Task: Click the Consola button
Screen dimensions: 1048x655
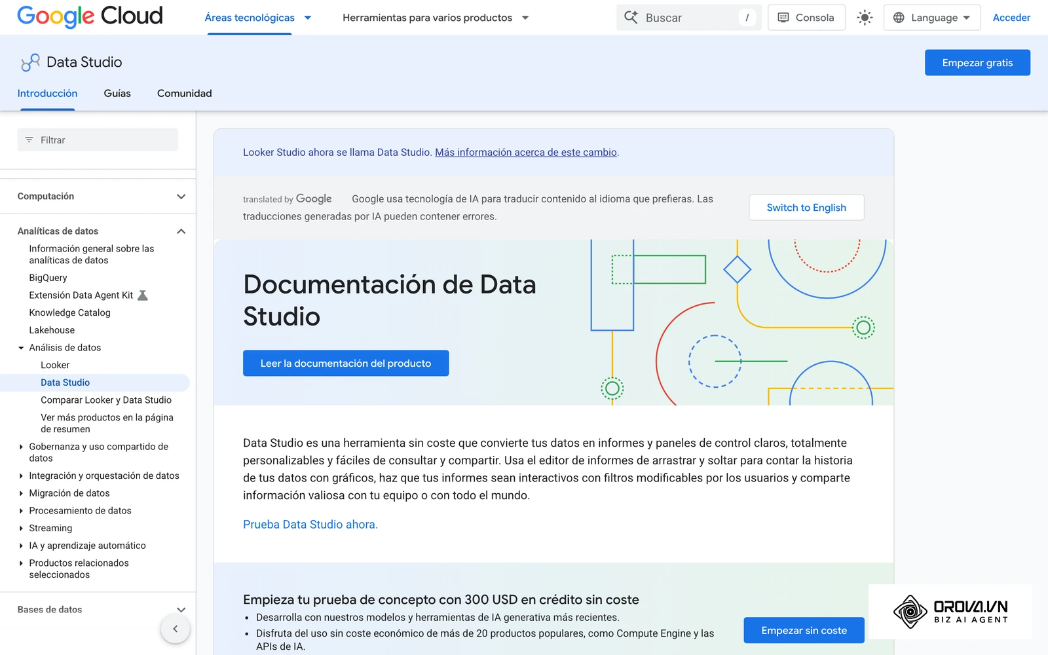Action: coord(806,18)
